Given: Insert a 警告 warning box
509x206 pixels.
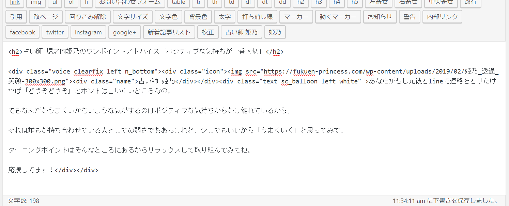Looking at the screenshot, I should (x=410, y=17).
